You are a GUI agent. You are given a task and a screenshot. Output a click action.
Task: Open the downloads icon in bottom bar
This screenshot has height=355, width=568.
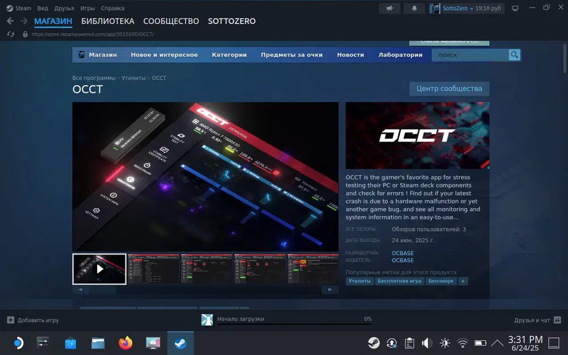(x=207, y=320)
